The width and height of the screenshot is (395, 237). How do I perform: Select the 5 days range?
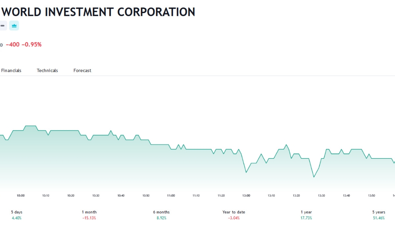click(17, 215)
